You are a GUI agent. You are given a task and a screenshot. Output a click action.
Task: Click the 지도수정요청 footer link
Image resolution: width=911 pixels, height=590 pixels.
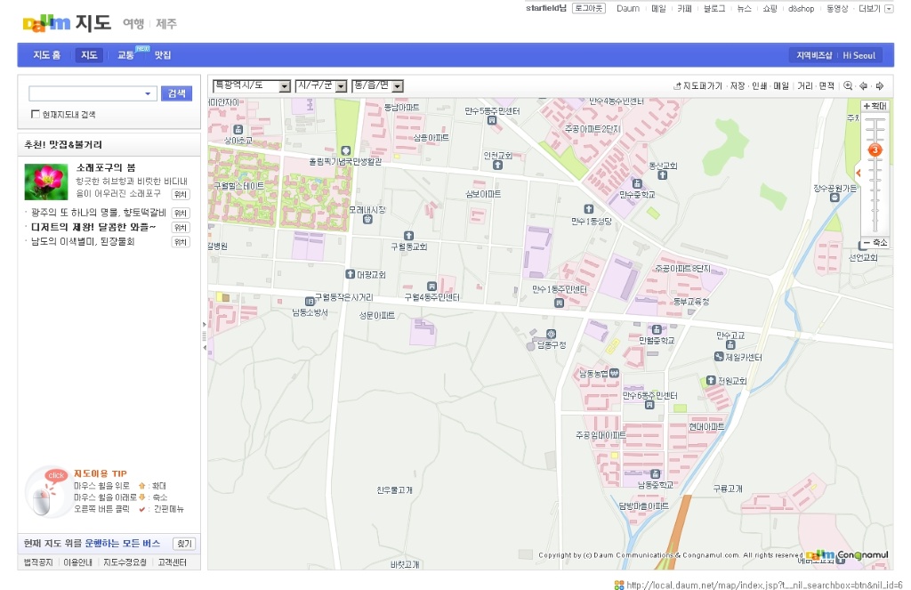(125, 562)
